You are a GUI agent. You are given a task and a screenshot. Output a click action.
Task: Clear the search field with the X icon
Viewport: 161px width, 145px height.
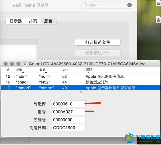pyautogui.click(x=129, y=5)
